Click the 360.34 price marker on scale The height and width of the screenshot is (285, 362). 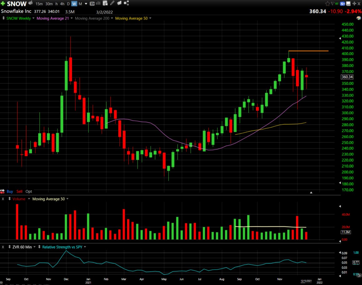pos(347,77)
